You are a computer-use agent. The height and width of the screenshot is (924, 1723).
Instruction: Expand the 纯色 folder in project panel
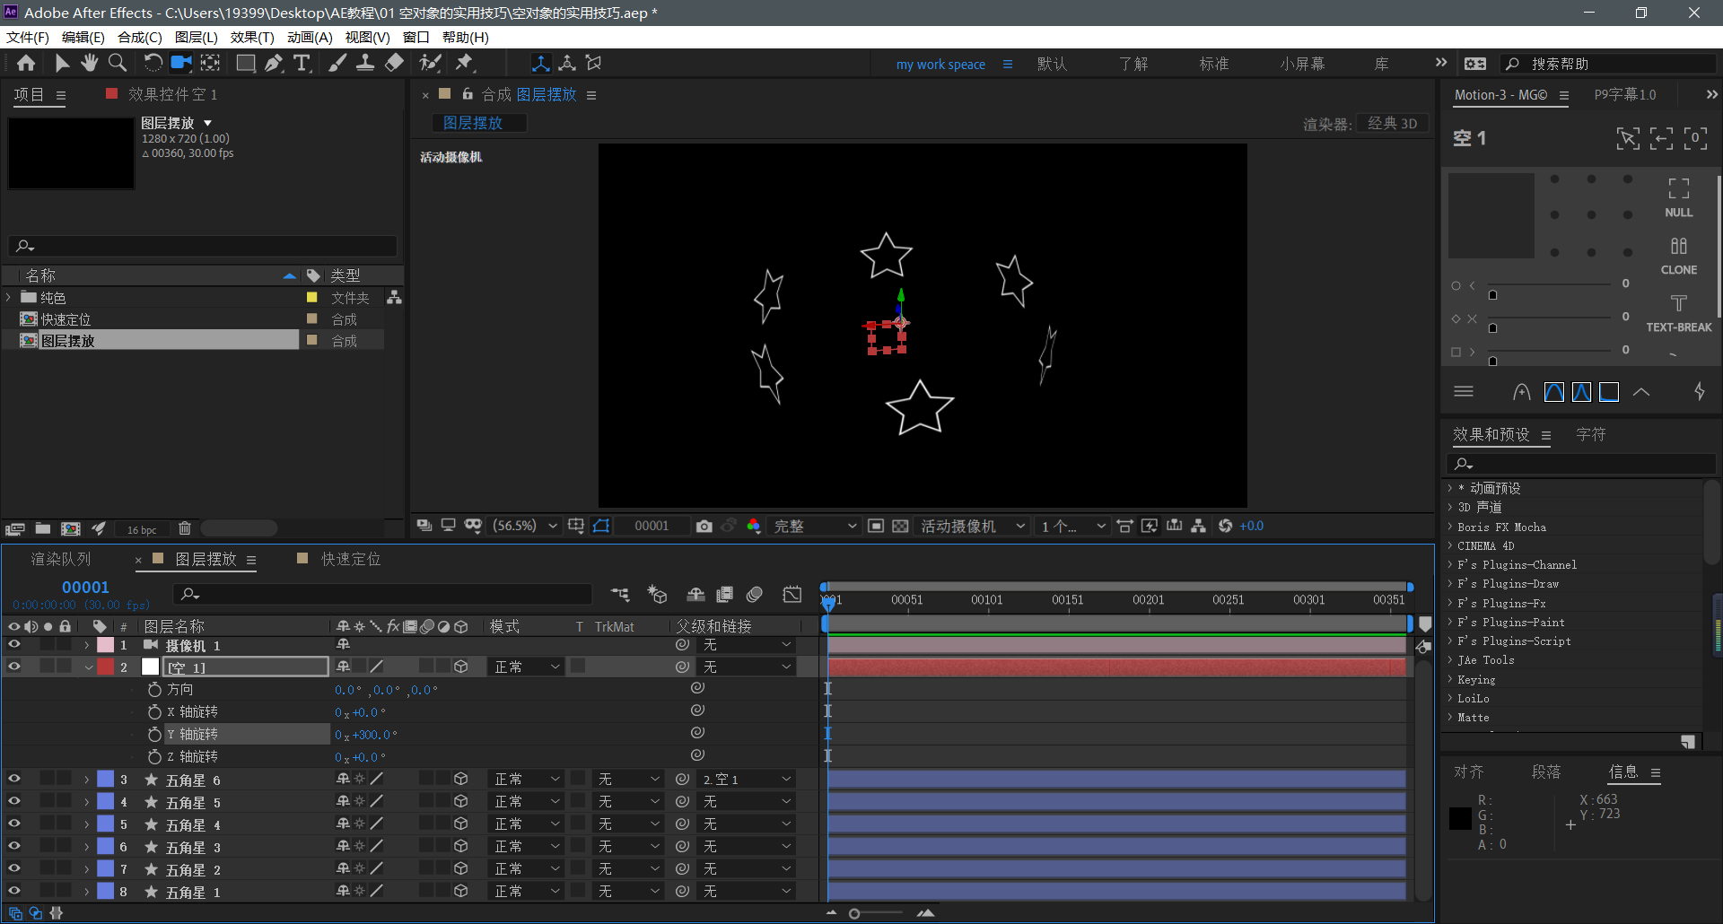tap(10, 298)
